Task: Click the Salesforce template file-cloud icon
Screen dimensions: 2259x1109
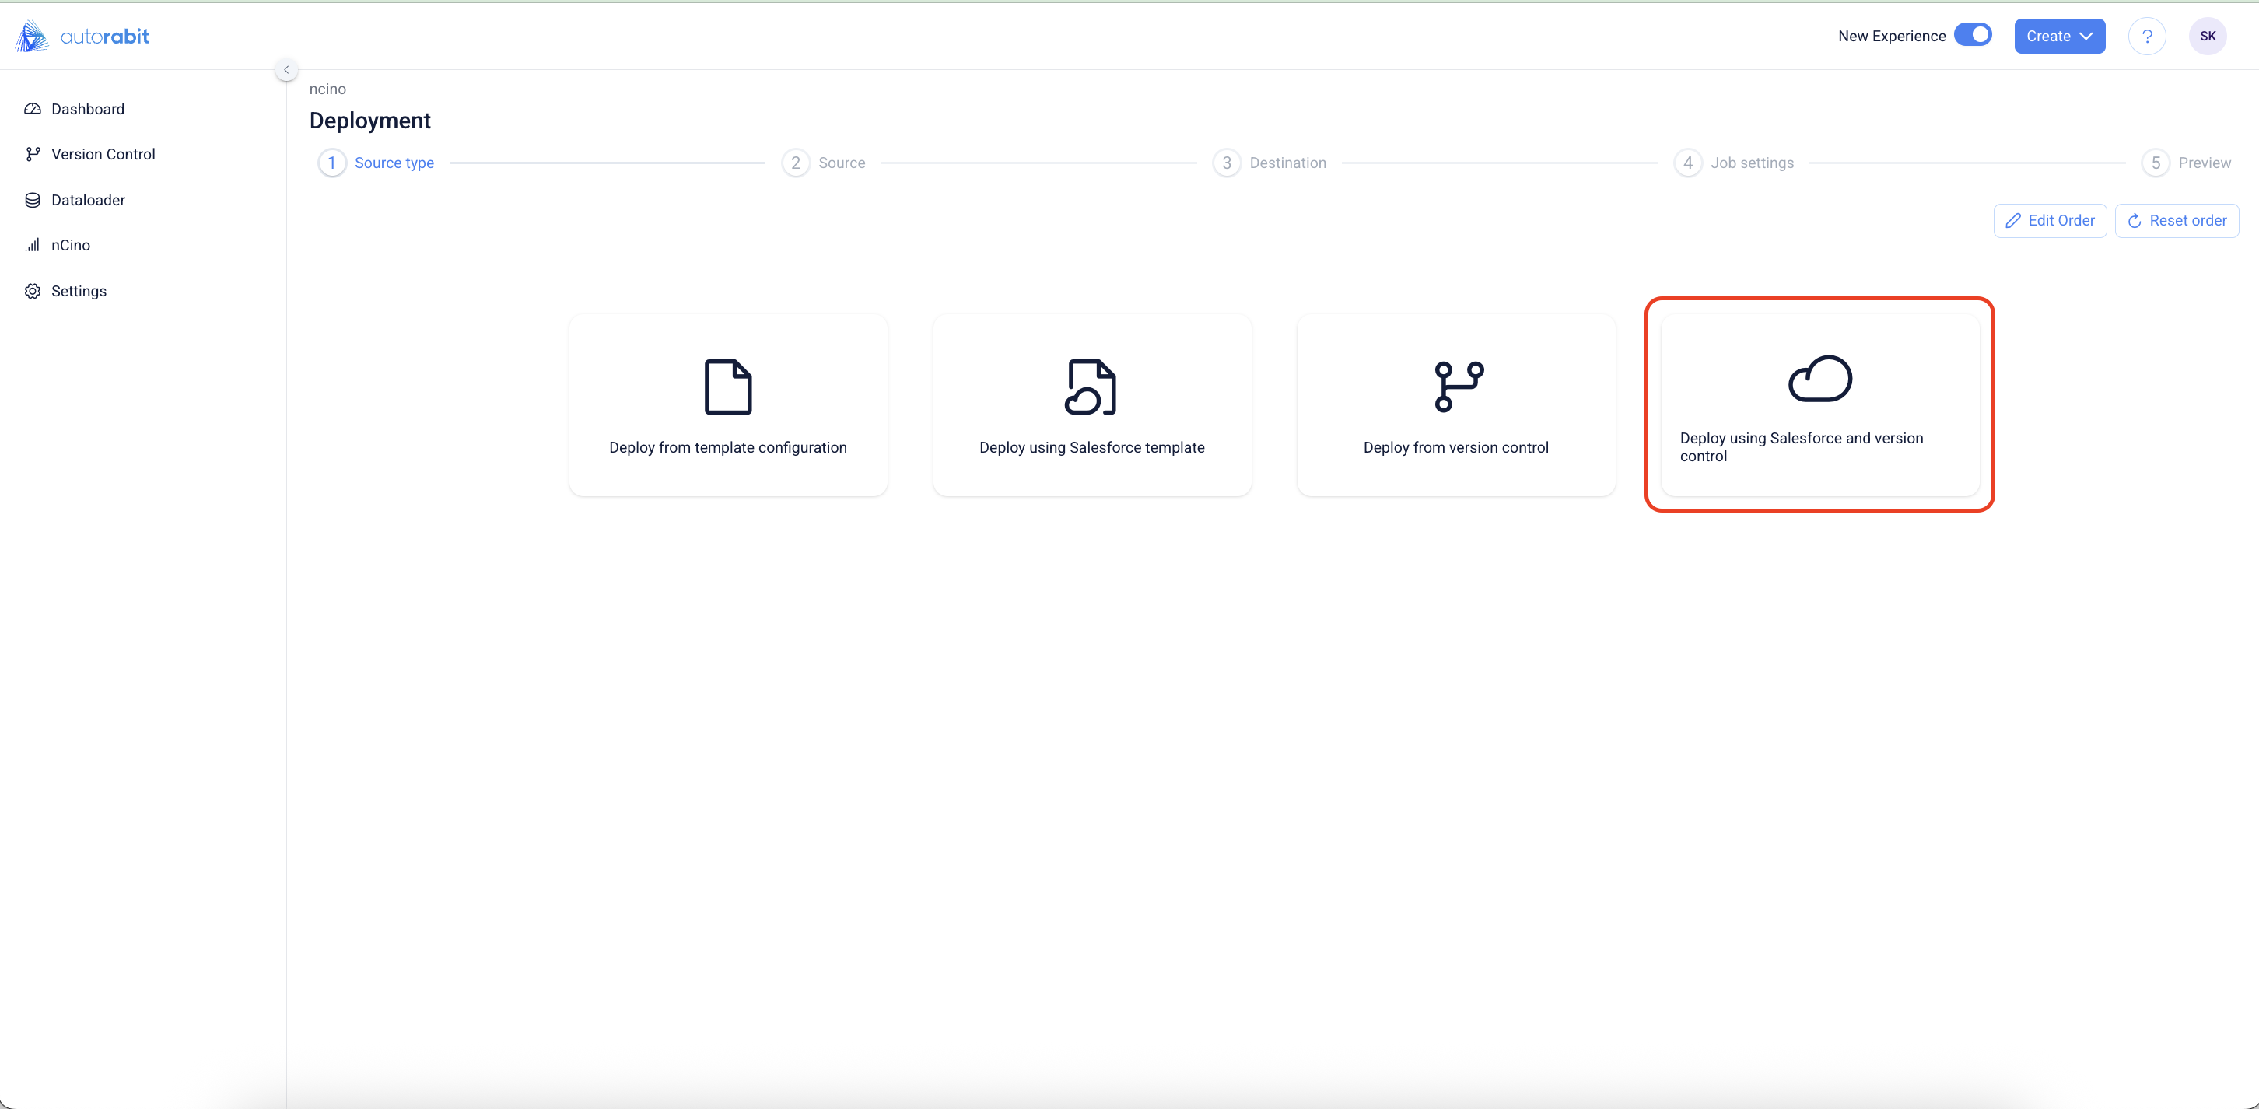Action: click(1091, 387)
